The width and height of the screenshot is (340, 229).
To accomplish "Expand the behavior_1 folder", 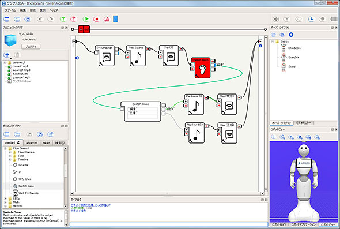I will [5, 62].
